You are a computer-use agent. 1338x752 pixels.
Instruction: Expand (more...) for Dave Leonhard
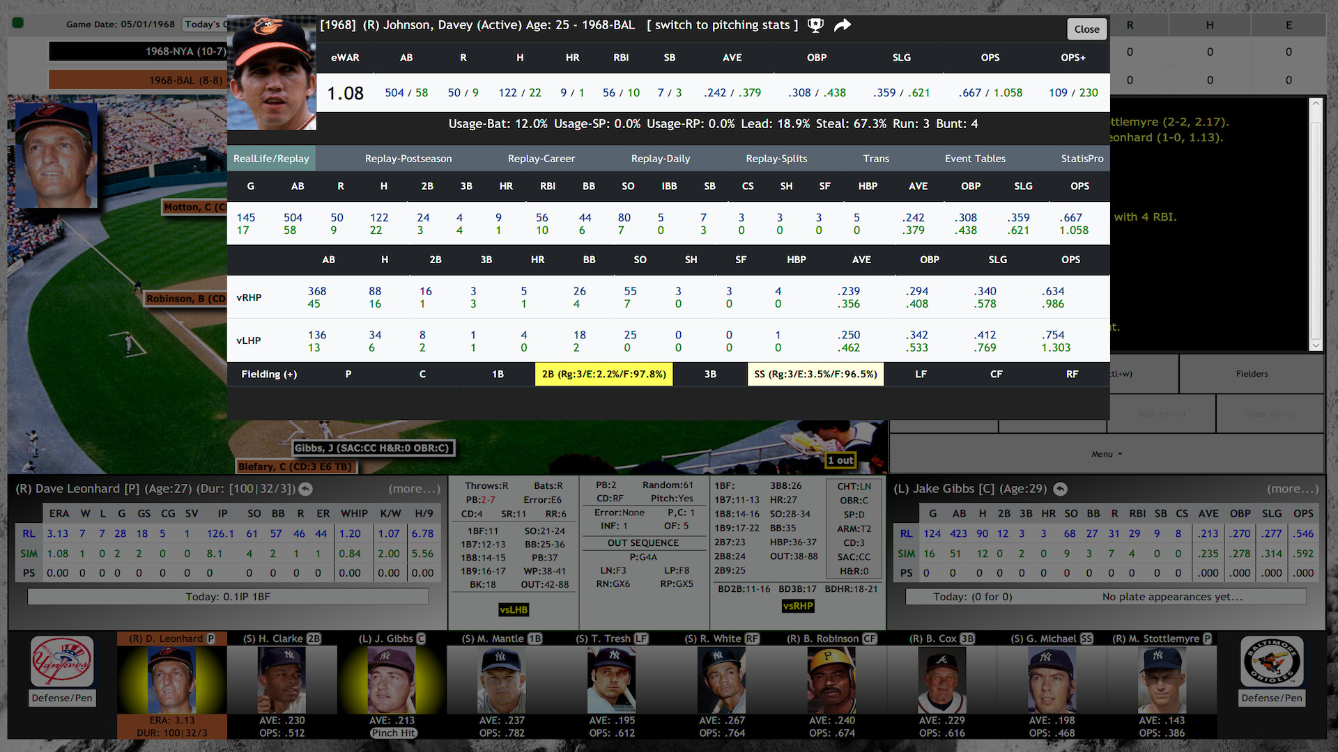[413, 489]
